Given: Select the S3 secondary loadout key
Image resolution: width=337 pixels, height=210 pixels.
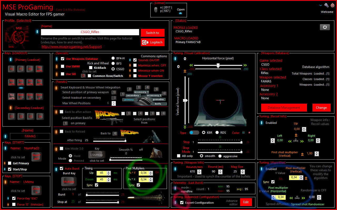Looking at the screenshot, I should 31,116.
